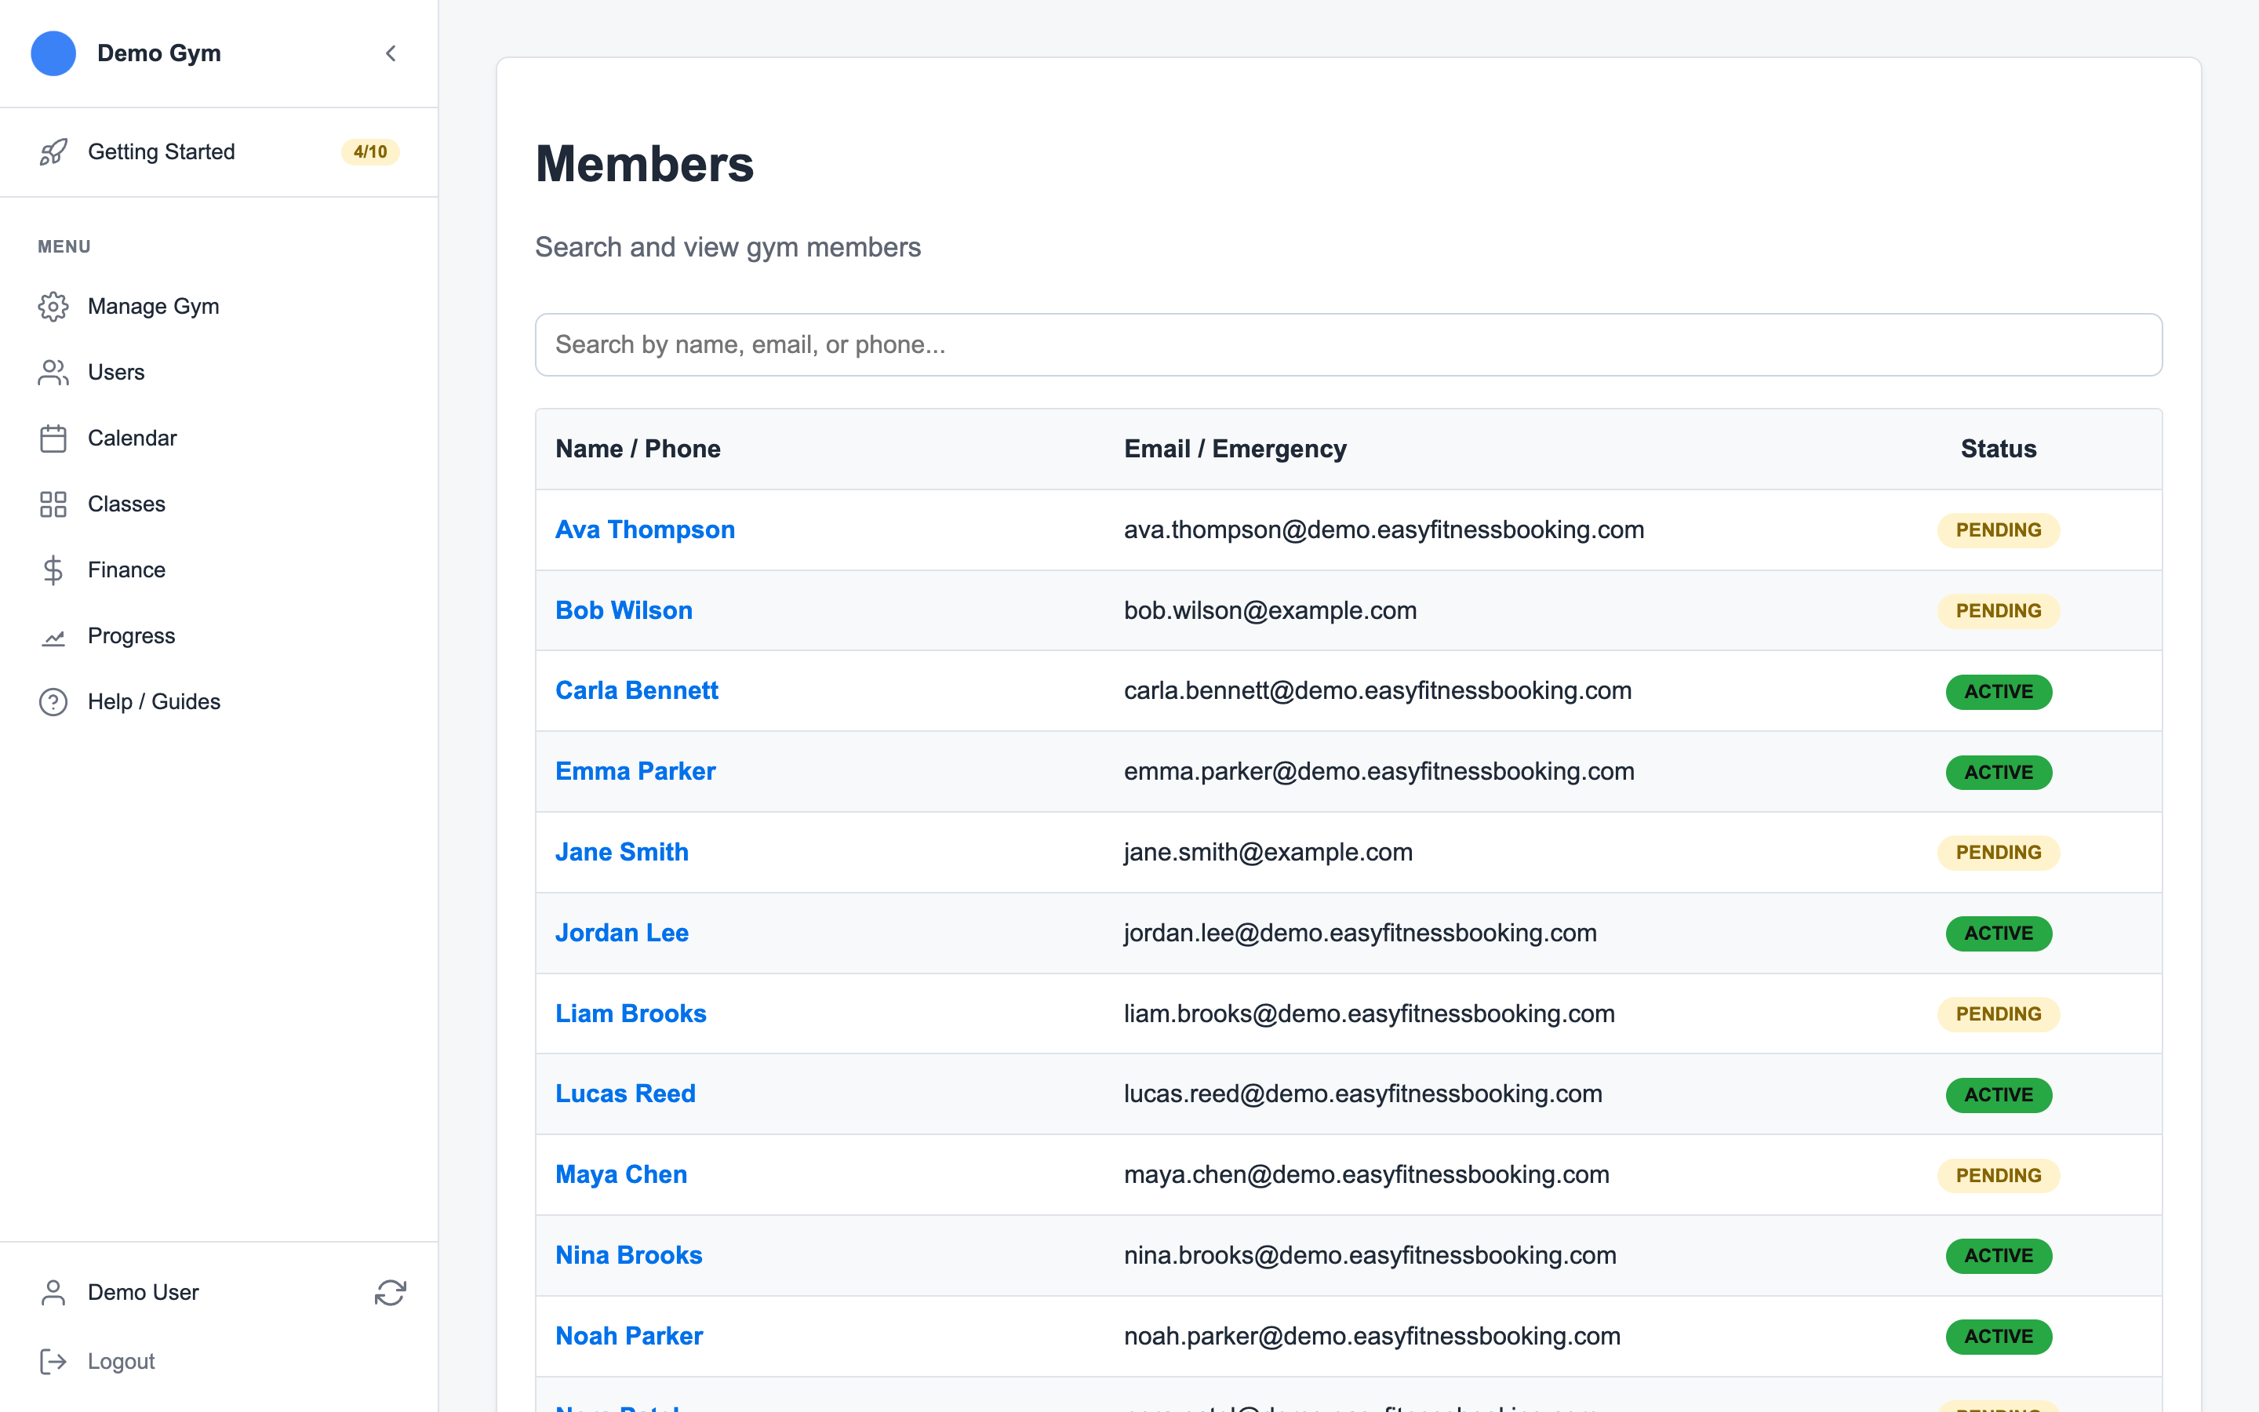2259x1412 pixels.
Task: Click the Demo Gym title text
Action: tap(158, 53)
